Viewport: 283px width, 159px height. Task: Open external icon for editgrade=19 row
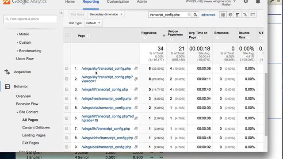(x=136, y=118)
